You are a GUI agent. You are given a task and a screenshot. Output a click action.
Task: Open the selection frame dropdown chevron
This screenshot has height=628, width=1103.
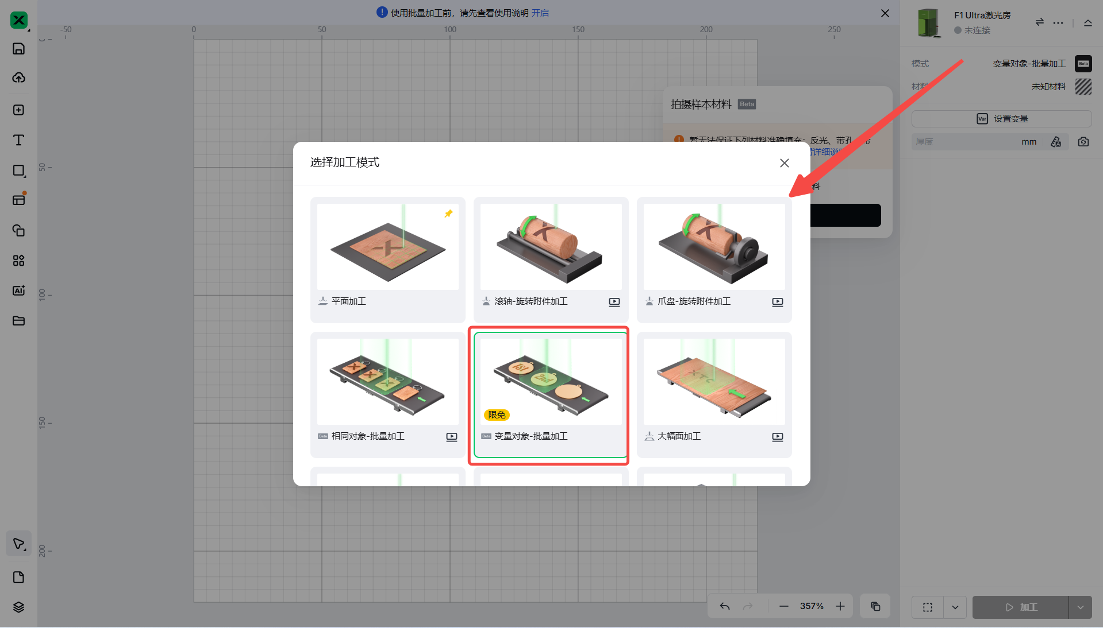tap(955, 607)
